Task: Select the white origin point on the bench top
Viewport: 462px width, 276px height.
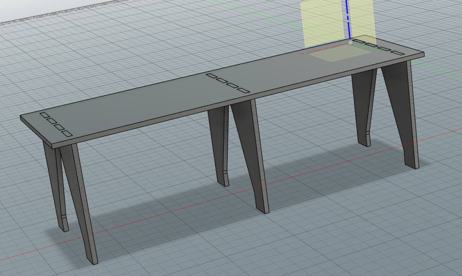Action: point(350,42)
